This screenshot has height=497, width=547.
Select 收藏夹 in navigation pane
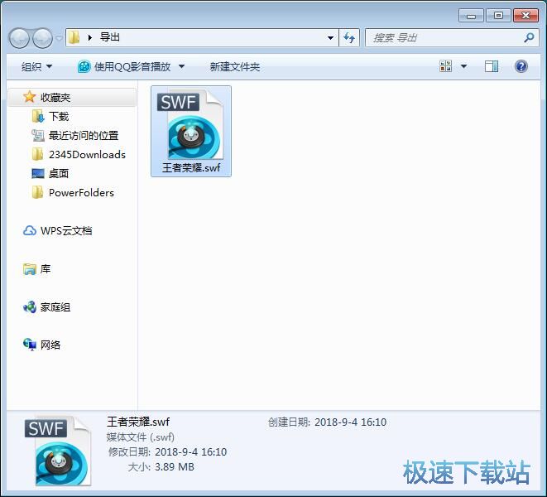coord(72,97)
